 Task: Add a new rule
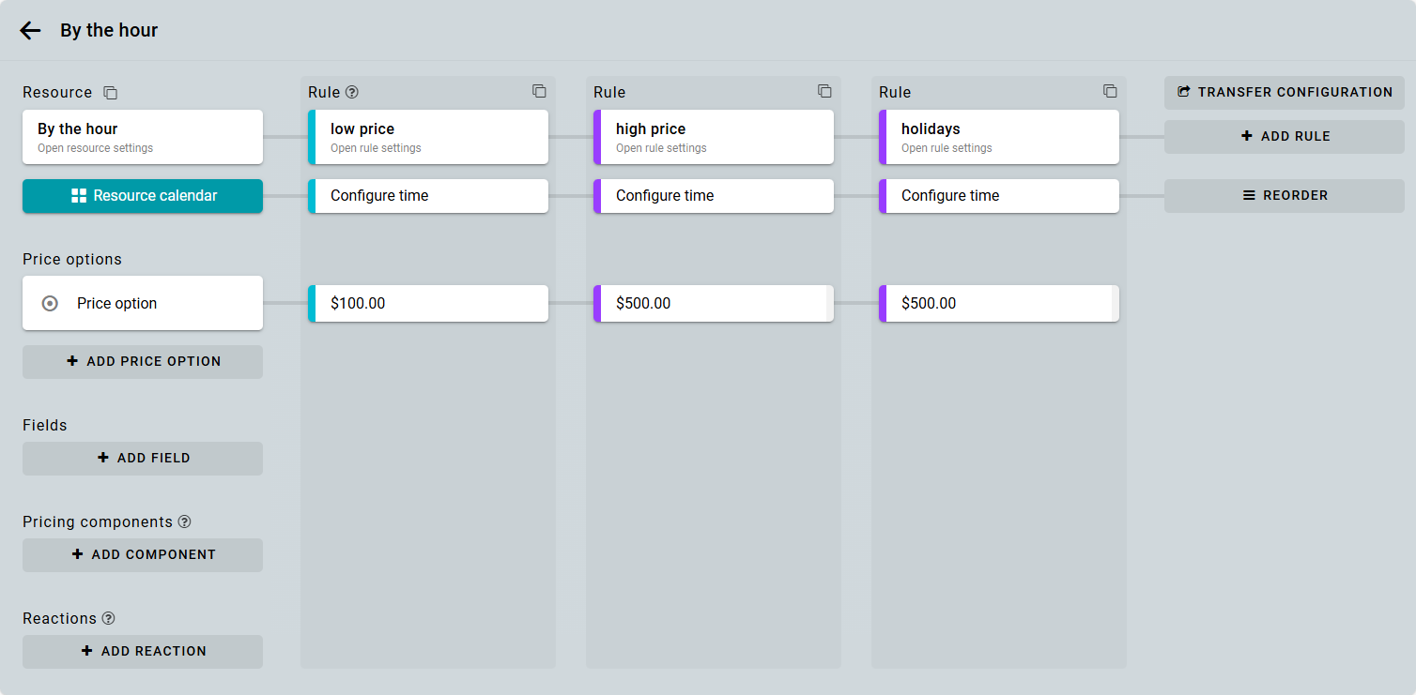pos(1285,137)
